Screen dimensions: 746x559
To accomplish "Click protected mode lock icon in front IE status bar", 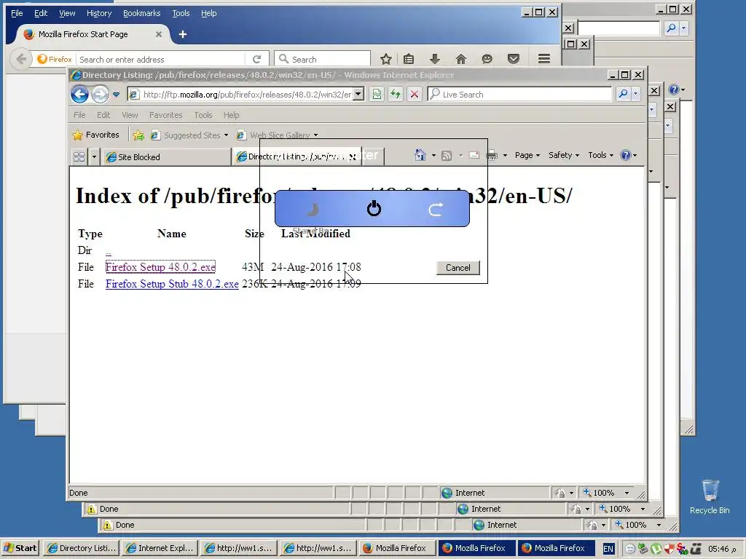I will 560,493.
